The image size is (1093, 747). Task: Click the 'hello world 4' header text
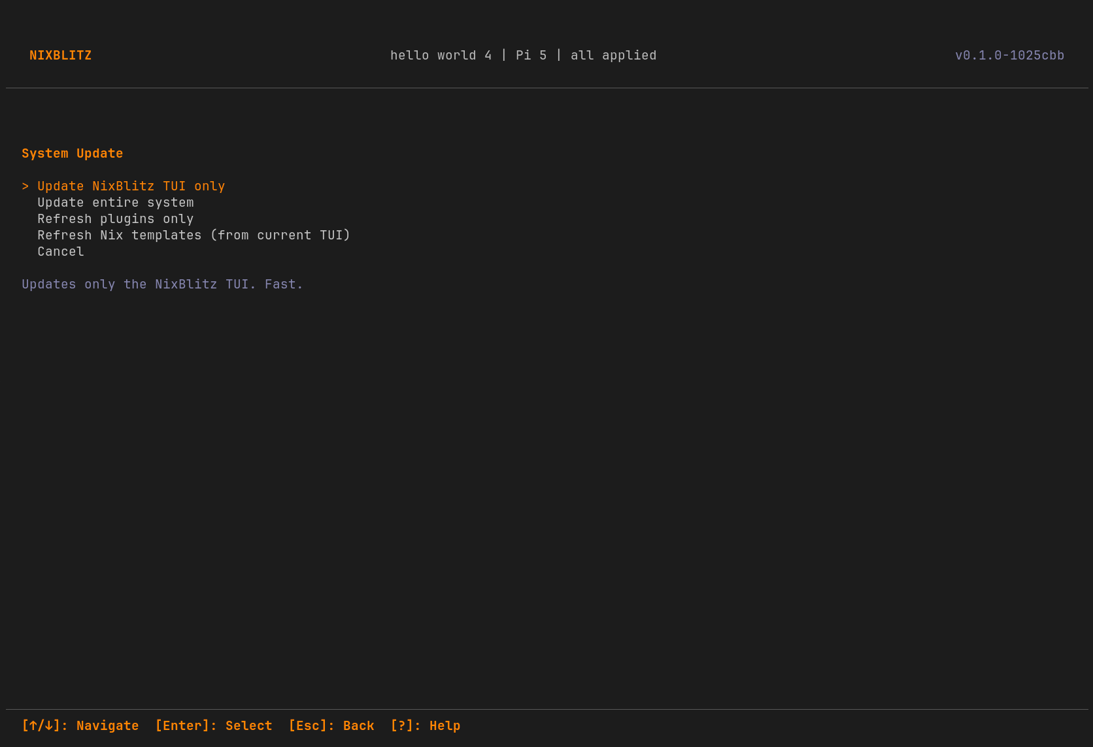tap(441, 56)
